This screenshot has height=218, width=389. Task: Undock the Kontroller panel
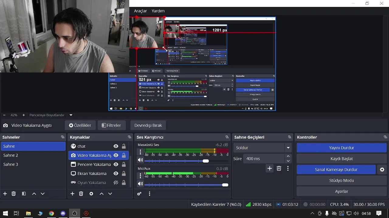tap(385, 137)
